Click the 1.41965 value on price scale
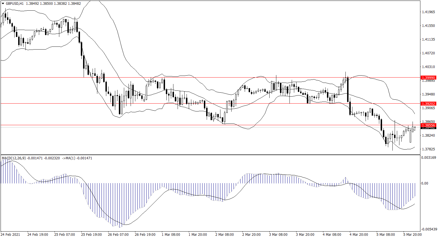This screenshot has height=238, width=438. (x=428, y=12)
